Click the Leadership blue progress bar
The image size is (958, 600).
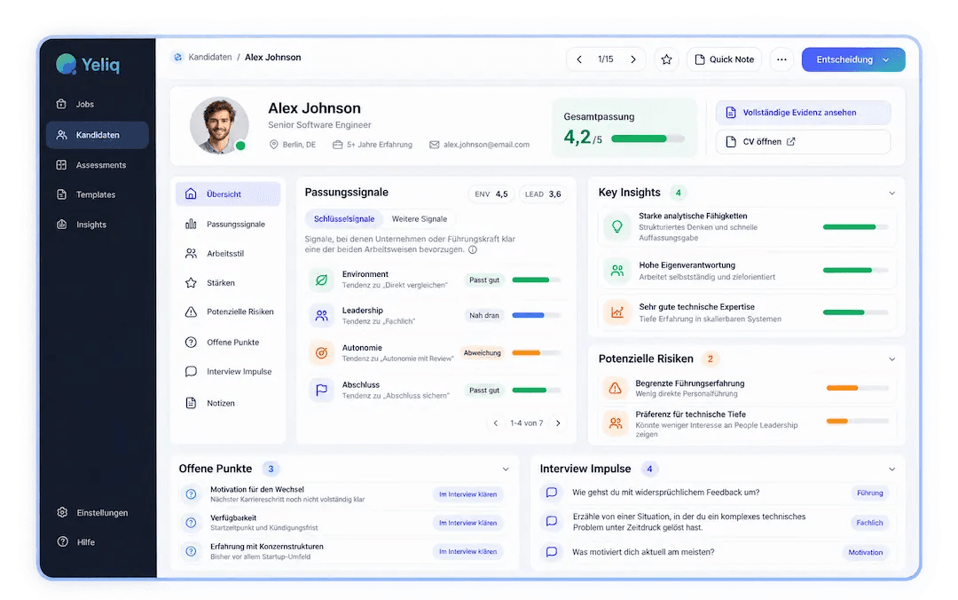point(537,316)
